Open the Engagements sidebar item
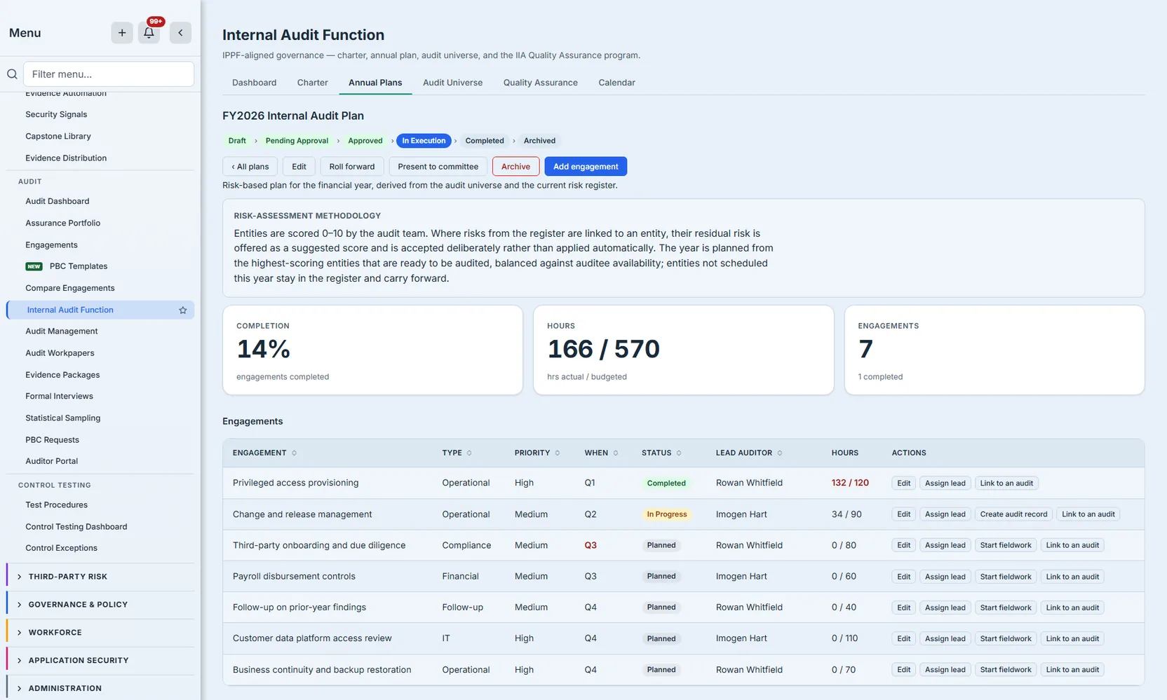This screenshot has width=1167, height=700. pos(51,245)
